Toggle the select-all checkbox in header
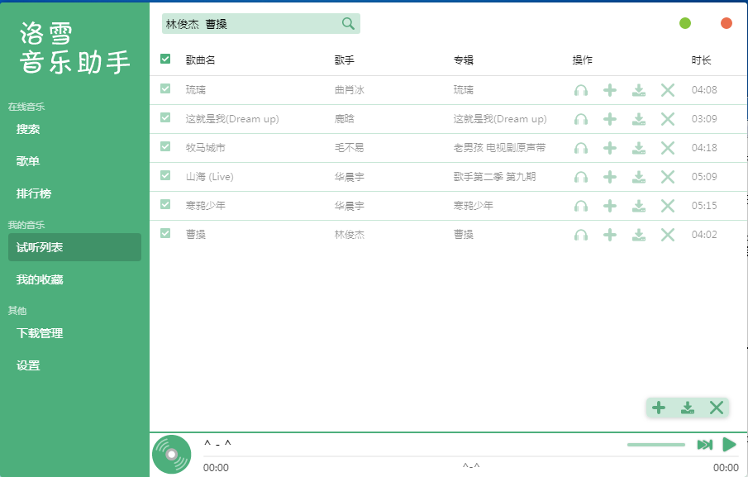Image resolution: width=748 pixels, height=477 pixels. pyautogui.click(x=165, y=60)
